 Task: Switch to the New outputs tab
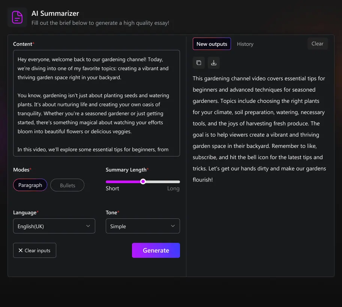(x=212, y=44)
